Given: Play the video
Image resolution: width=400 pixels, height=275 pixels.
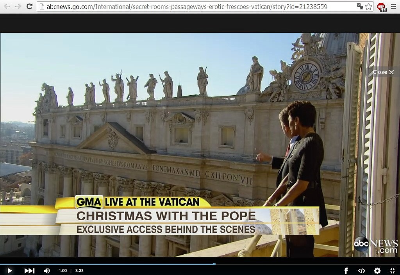Looking at the screenshot, I should click(x=9, y=270).
